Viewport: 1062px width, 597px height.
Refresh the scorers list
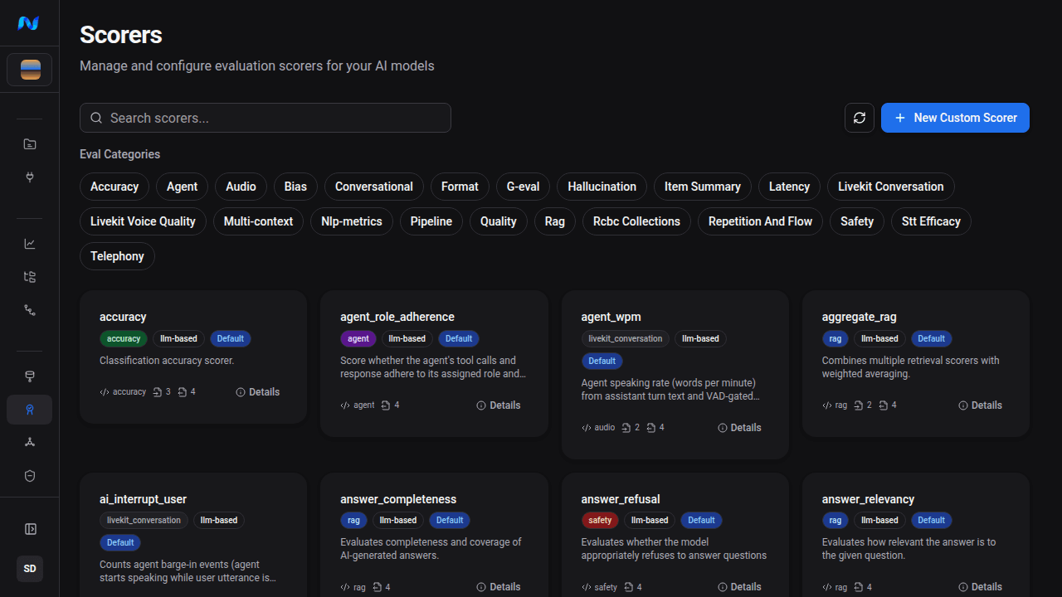[860, 118]
